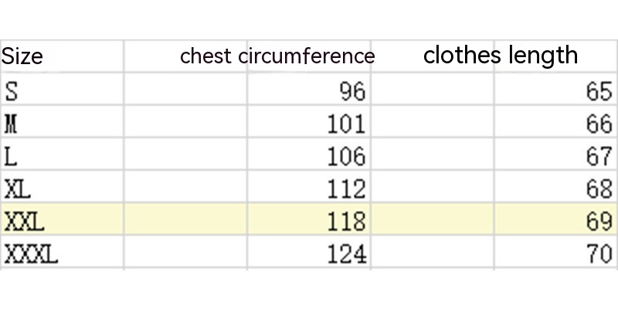Click the highlighted XXL size cell

(x=25, y=222)
